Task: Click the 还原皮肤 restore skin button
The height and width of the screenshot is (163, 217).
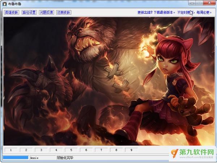Action: point(64,12)
